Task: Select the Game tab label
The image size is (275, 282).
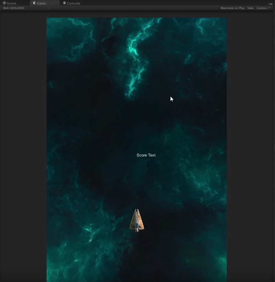Action: pos(42,3)
